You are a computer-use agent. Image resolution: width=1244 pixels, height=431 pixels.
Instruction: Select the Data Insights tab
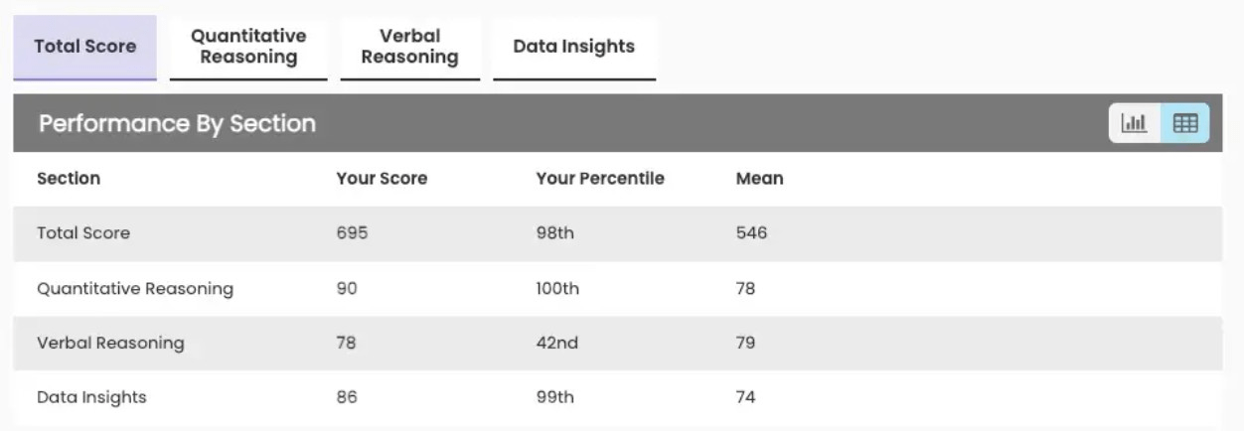click(573, 46)
